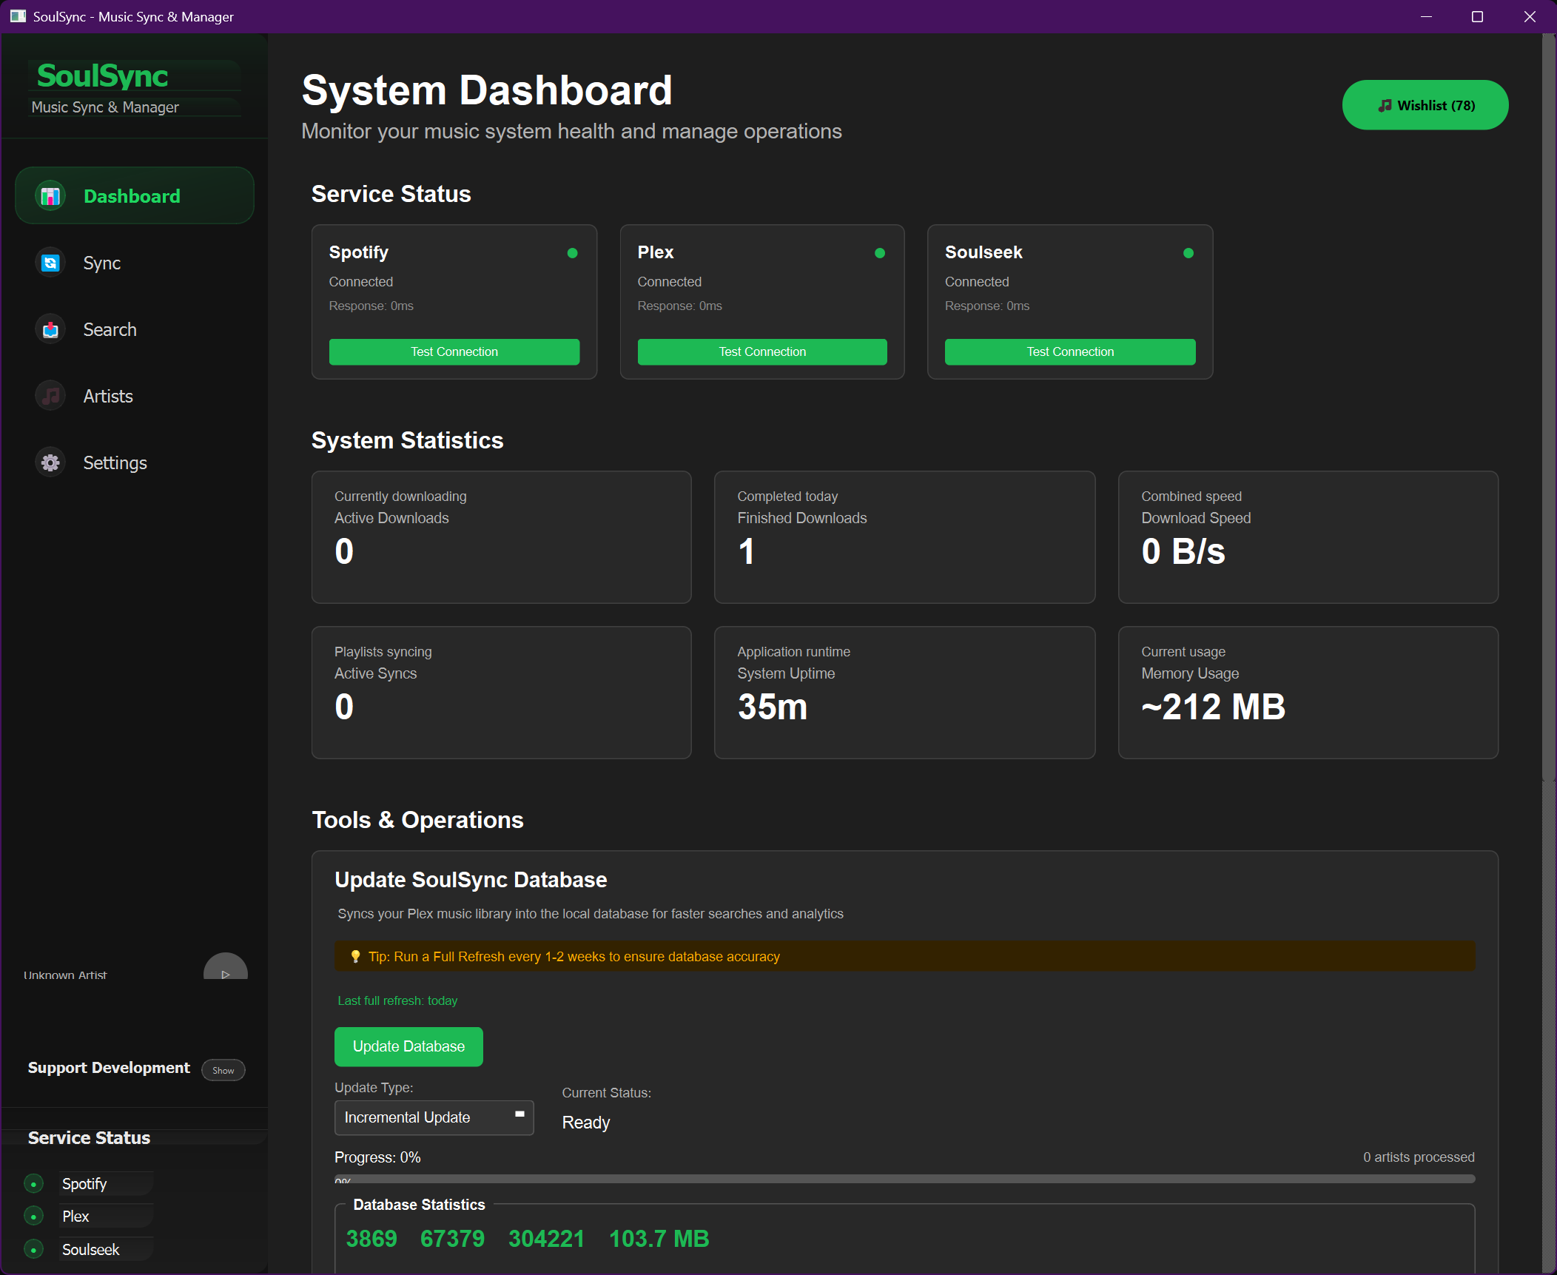The height and width of the screenshot is (1275, 1557).
Task: Click the Full Refresh tip banner text
Action: 574,957
